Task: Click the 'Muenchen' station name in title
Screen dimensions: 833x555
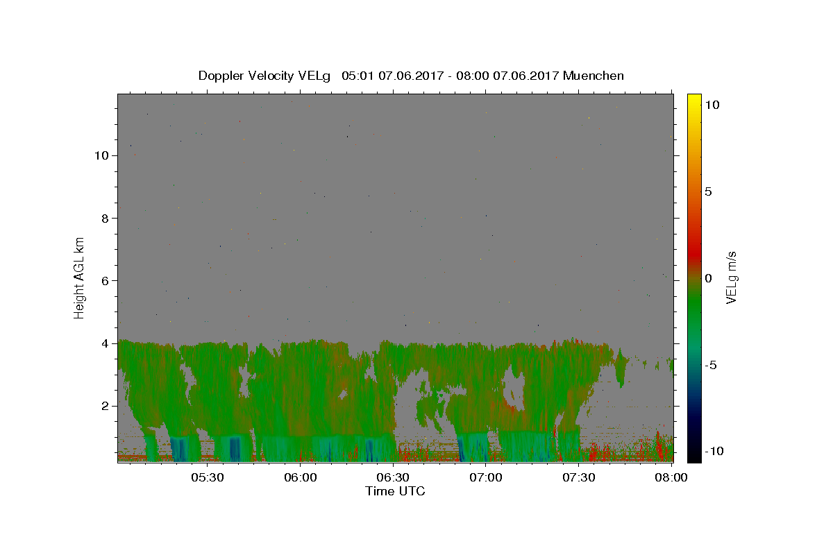Action: [x=594, y=76]
